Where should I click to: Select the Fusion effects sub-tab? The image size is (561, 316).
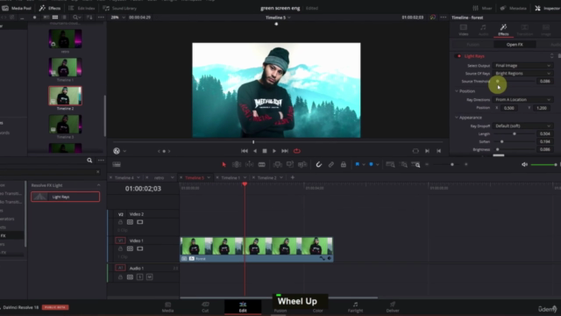473,45
